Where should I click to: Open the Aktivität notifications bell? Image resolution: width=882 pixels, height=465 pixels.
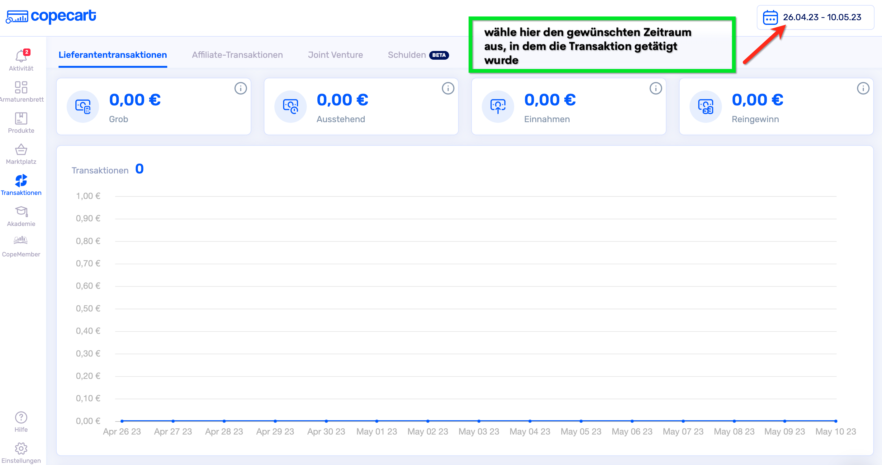[21, 56]
